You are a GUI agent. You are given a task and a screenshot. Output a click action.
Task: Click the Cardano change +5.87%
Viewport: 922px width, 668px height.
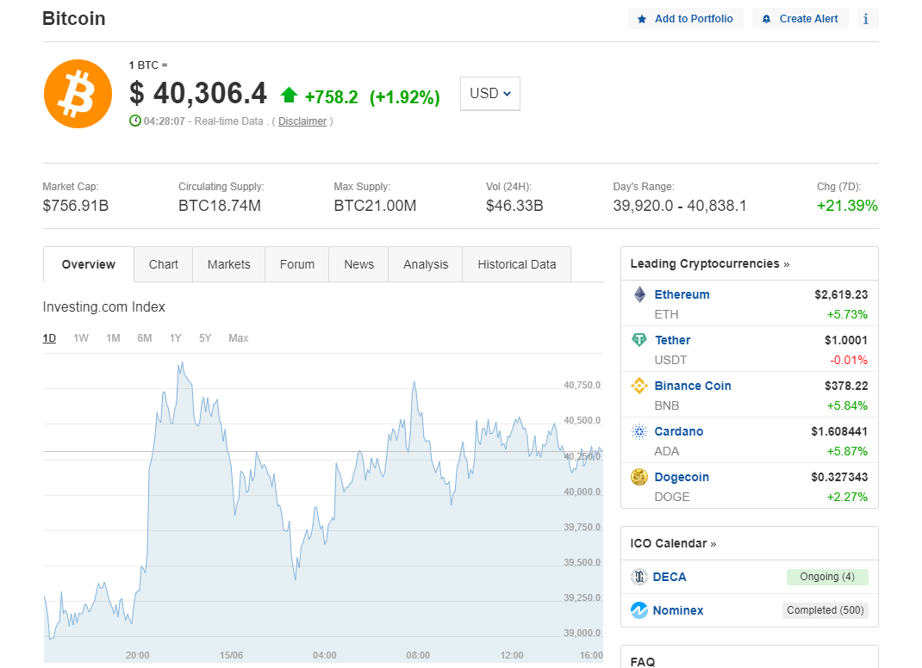point(847,451)
